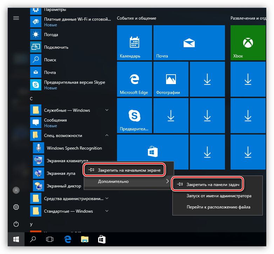Viewport: 274px width, 254px height.
Task: Open taskbar search magnifier
Action: (x=33, y=239)
